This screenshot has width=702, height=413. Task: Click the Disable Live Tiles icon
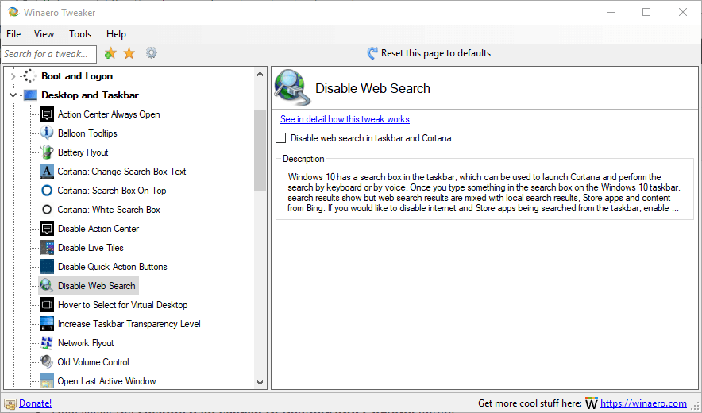[47, 247]
